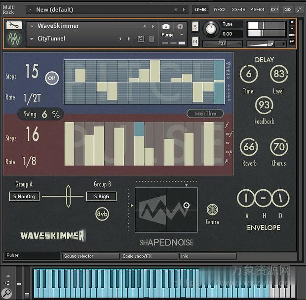This screenshot has width=306, height=300.
Task: Mute the instrument with M button
Action: click(x=195, y=42)
